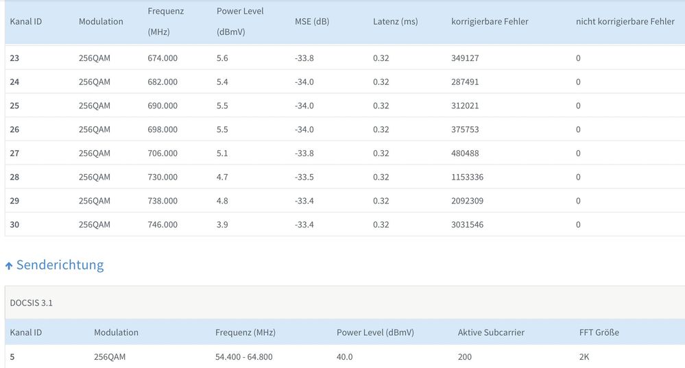Viewport: 685px width, 368px height.
Task: Click power level 4.8 in row 29
Action: [222, 201]
